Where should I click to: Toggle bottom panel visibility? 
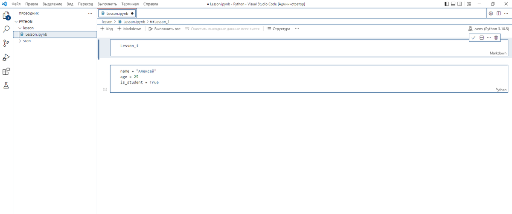tap(453, 4)
